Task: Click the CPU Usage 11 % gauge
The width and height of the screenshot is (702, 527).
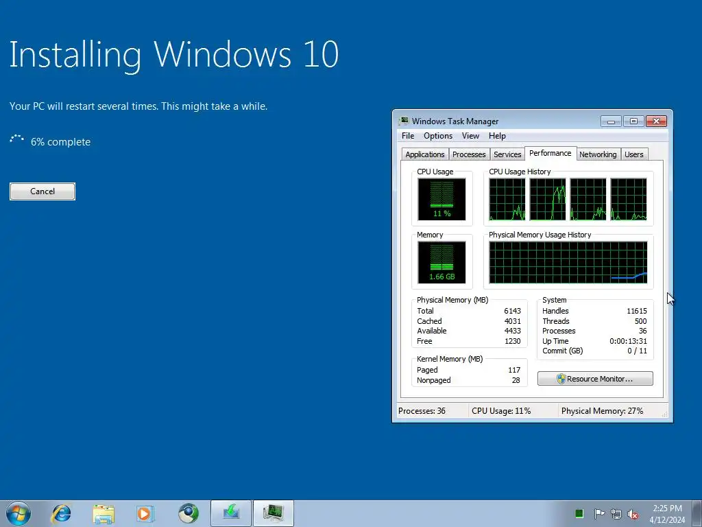Action: coord(442,200)
